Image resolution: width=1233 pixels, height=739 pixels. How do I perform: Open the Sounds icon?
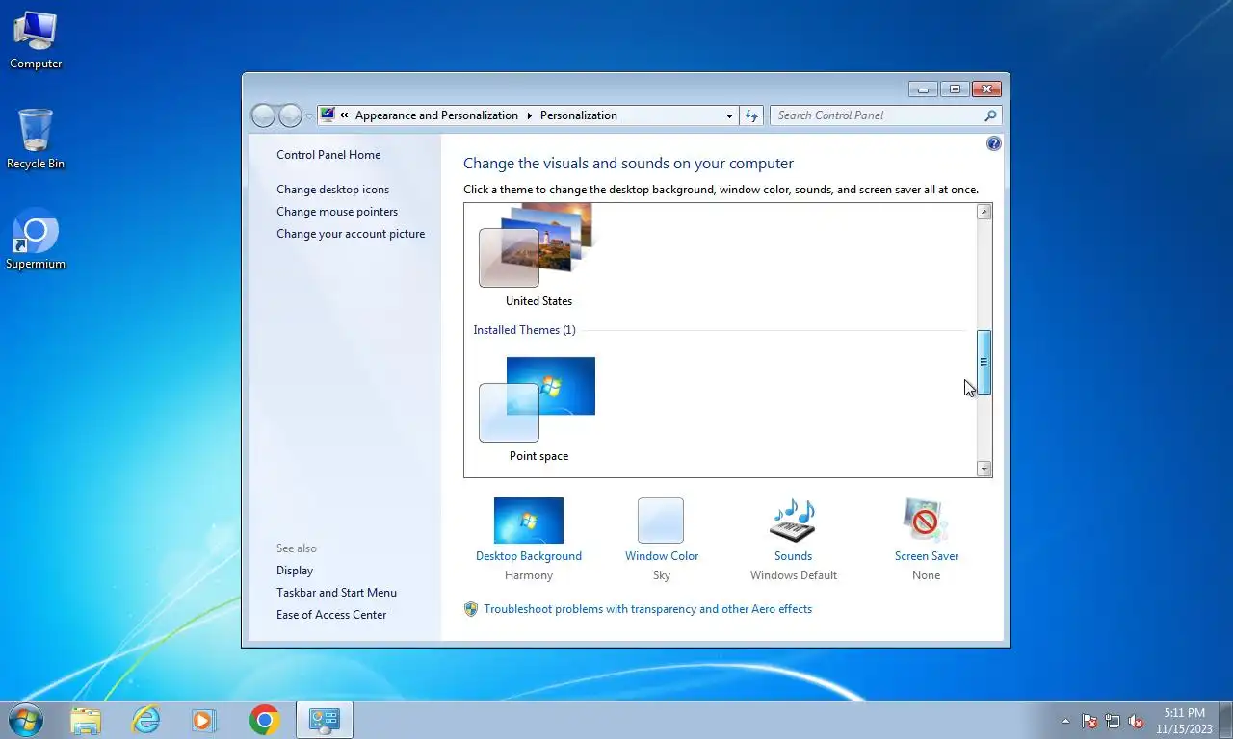click(793, 521)
